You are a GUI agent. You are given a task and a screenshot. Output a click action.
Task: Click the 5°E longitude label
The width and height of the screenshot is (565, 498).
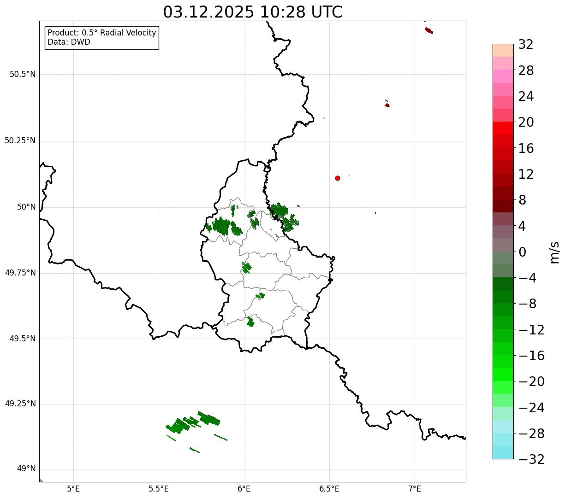point(73,488)
